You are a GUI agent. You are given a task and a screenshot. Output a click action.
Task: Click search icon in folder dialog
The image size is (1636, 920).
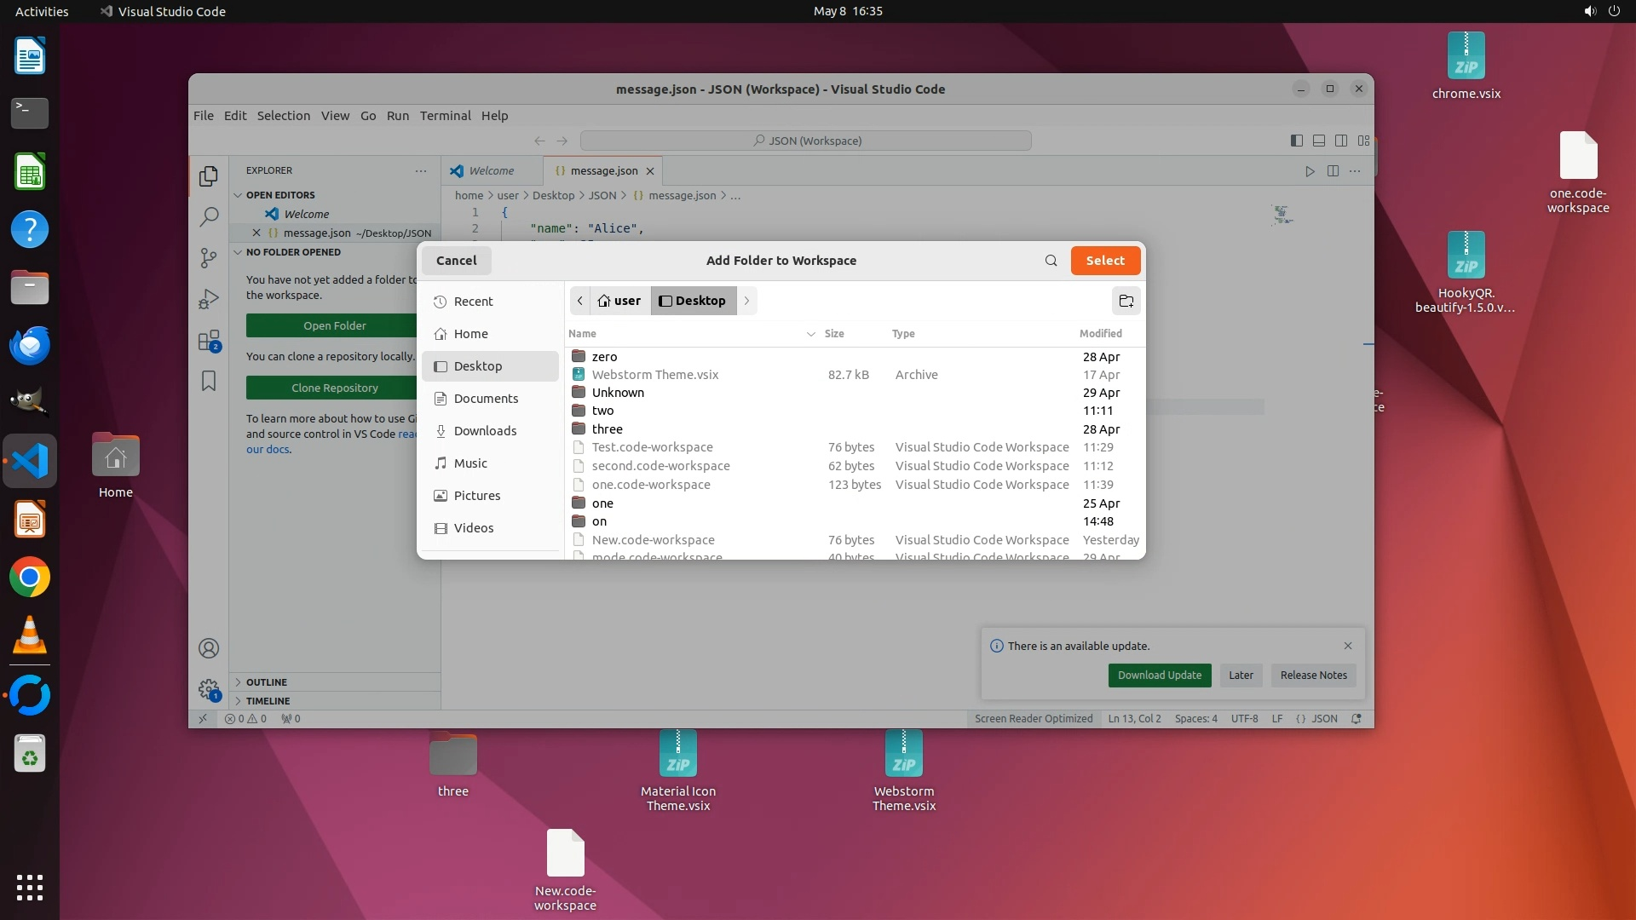(1051, 261)
